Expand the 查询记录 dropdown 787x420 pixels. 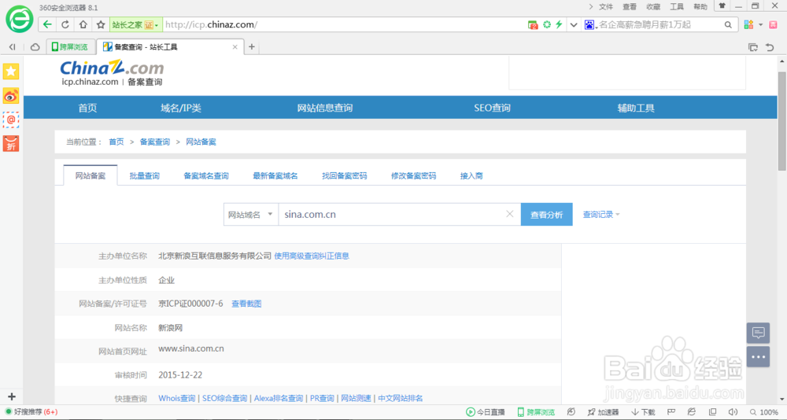click(x=600, y=214)
